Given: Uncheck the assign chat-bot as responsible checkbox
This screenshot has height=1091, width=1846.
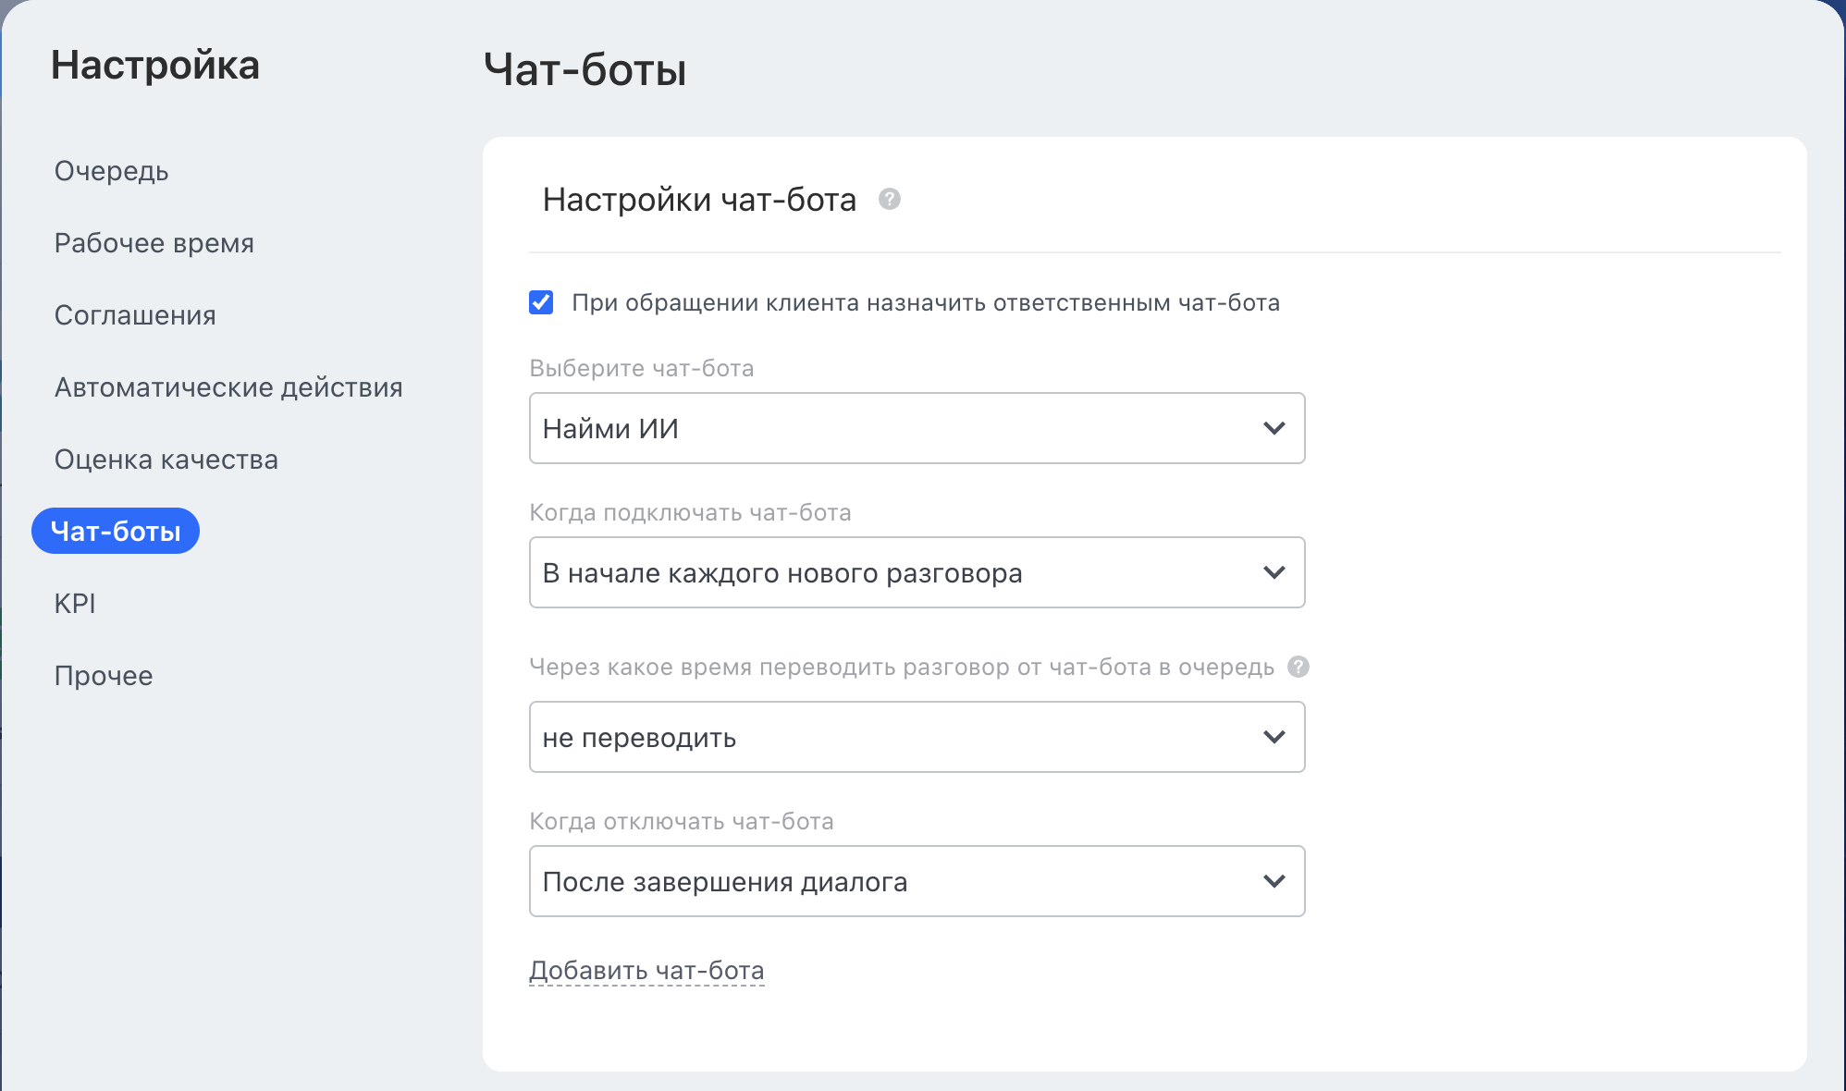Looking at the screenshot, I should [541, 302].
